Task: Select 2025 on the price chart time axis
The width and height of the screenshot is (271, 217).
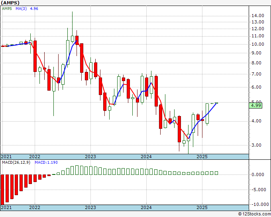Action: [202, 157]
